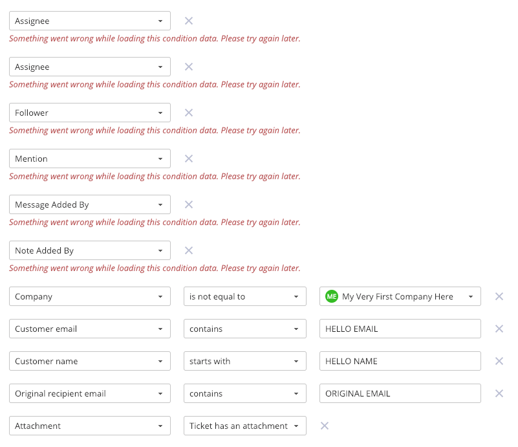
Task: Remove the Follower condition row
Action: click(189, 113)
